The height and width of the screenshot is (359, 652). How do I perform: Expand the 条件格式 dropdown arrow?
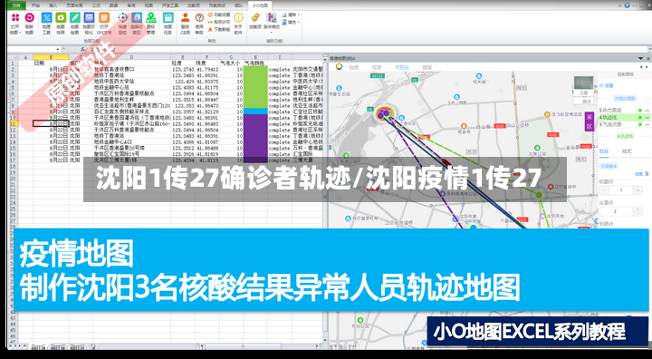click(271, 33)
